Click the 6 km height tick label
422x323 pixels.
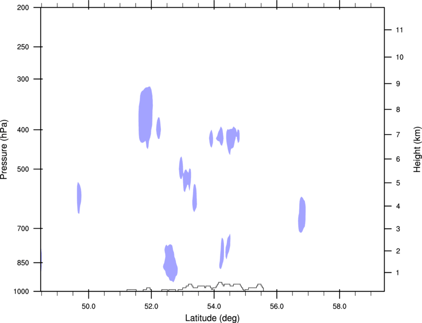(398, 159)
